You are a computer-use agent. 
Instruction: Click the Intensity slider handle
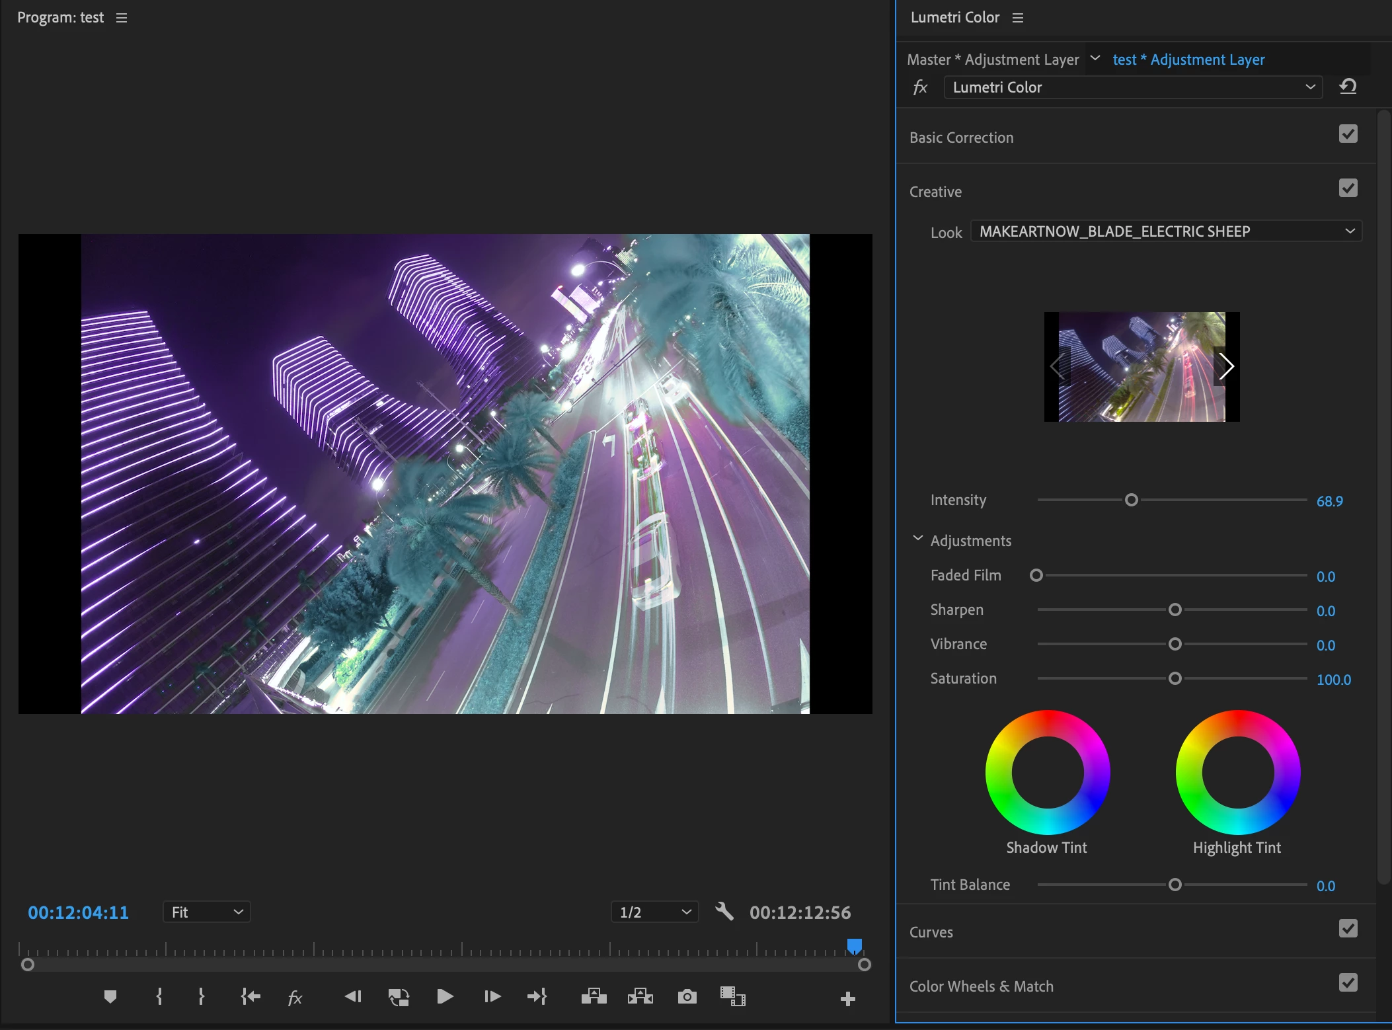click(1132, 500)
